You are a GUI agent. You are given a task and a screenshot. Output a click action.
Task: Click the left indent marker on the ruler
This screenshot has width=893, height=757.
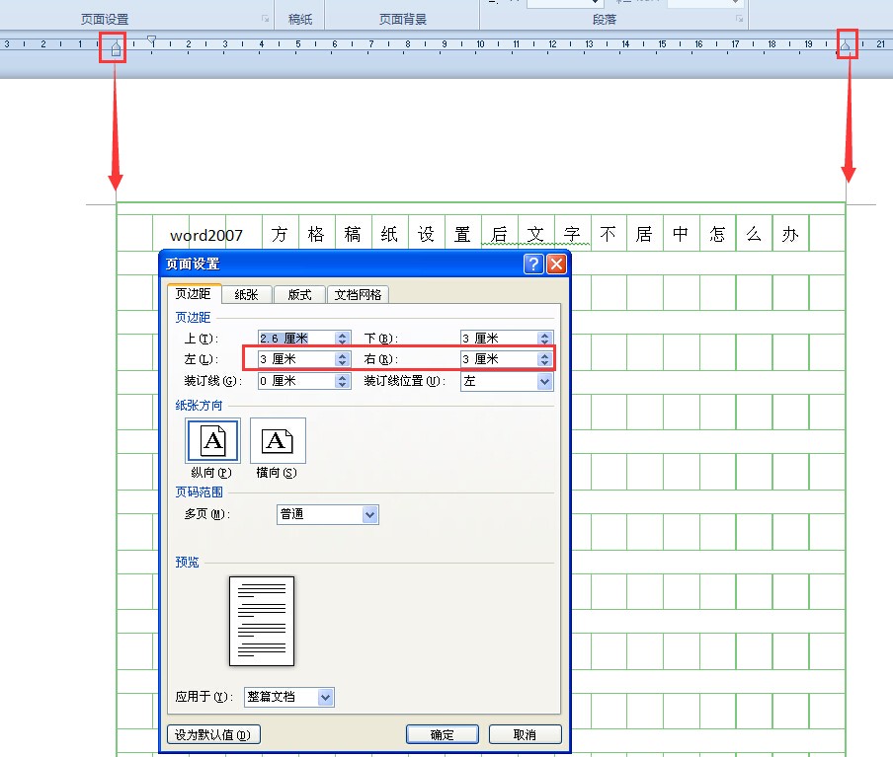pos(117,50)
